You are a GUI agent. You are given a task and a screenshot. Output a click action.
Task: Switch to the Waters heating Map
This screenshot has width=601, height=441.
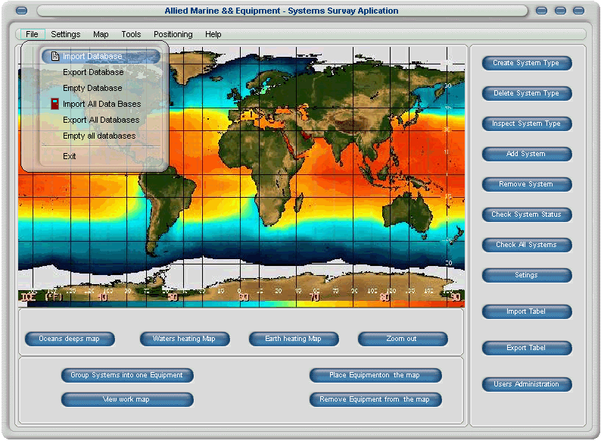184,339
